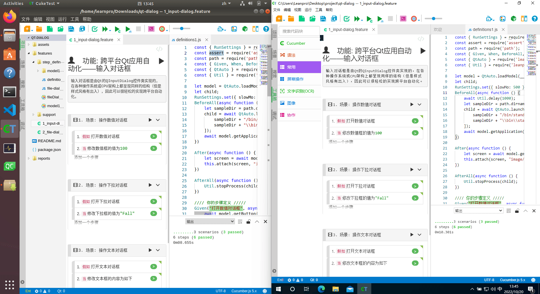
Task: Click web spy globe icon in Windows toolbar
Action: pos(414,19)
